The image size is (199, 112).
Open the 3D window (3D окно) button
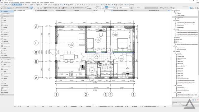tap(71, 5)
